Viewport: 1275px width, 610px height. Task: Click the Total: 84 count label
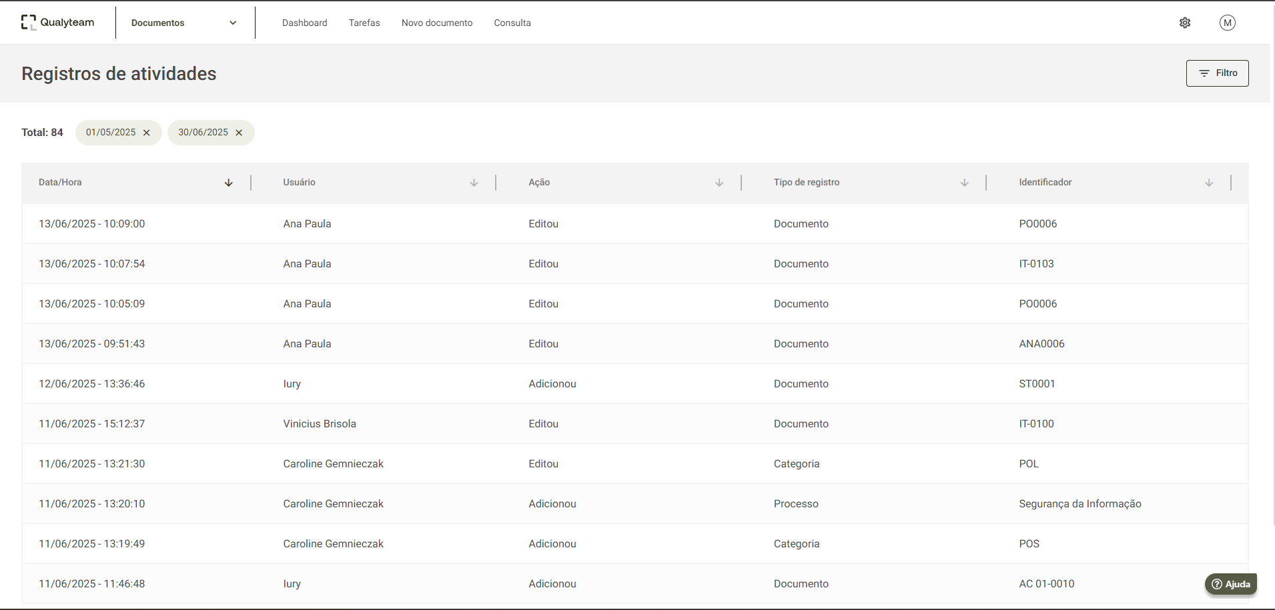[42, 133]
